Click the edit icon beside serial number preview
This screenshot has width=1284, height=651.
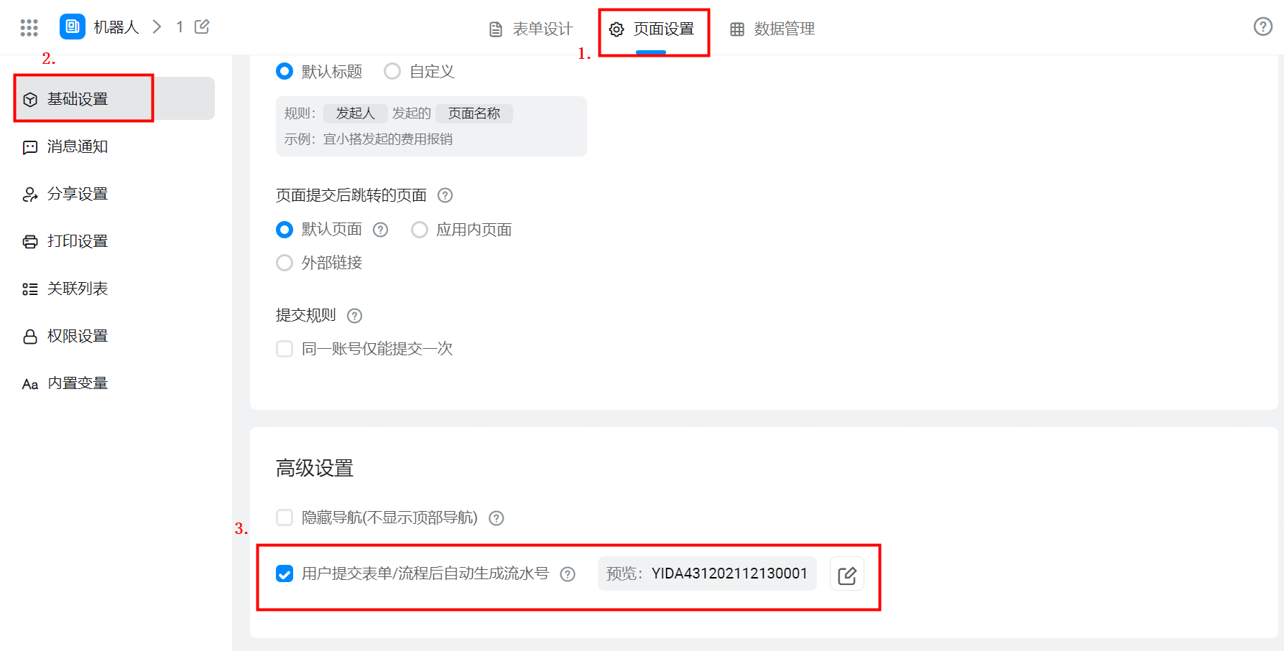[847, 574]
